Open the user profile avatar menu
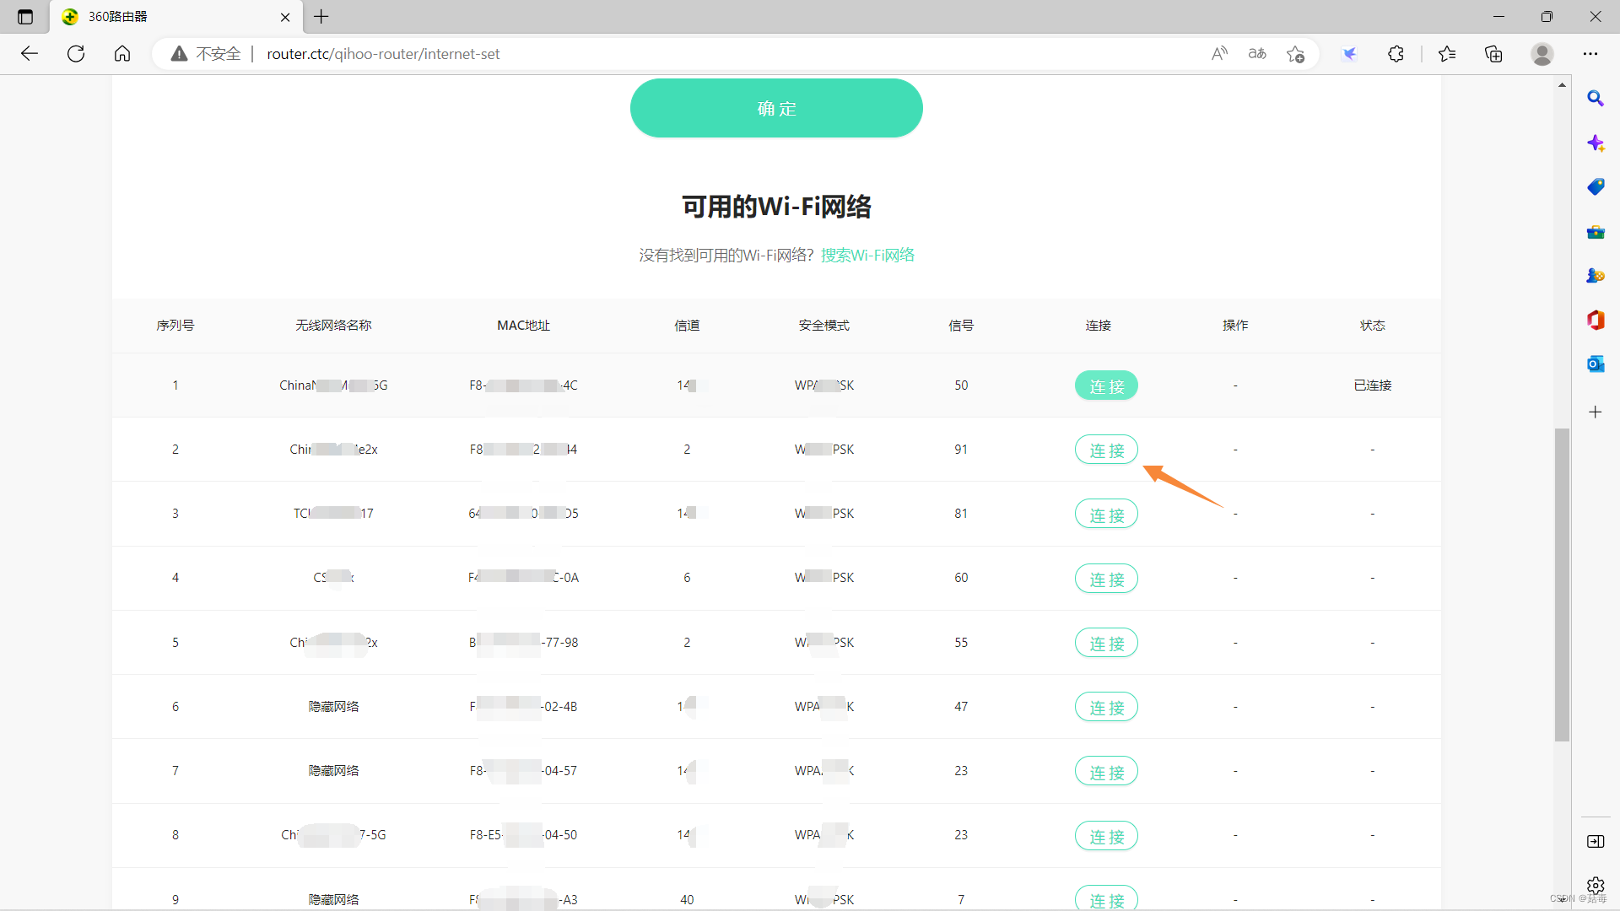This screenshot has height=911, width=1620. [x=1542, y=54]
